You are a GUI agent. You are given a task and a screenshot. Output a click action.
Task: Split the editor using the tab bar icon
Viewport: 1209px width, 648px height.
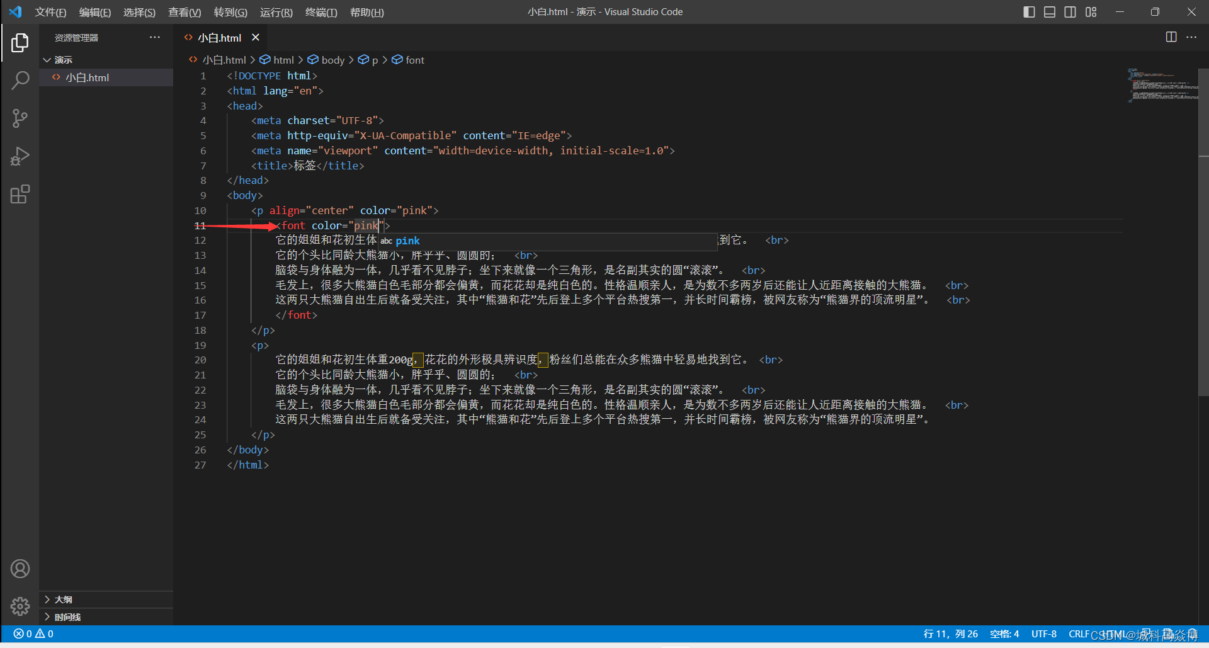click(x=1171, y=37)
